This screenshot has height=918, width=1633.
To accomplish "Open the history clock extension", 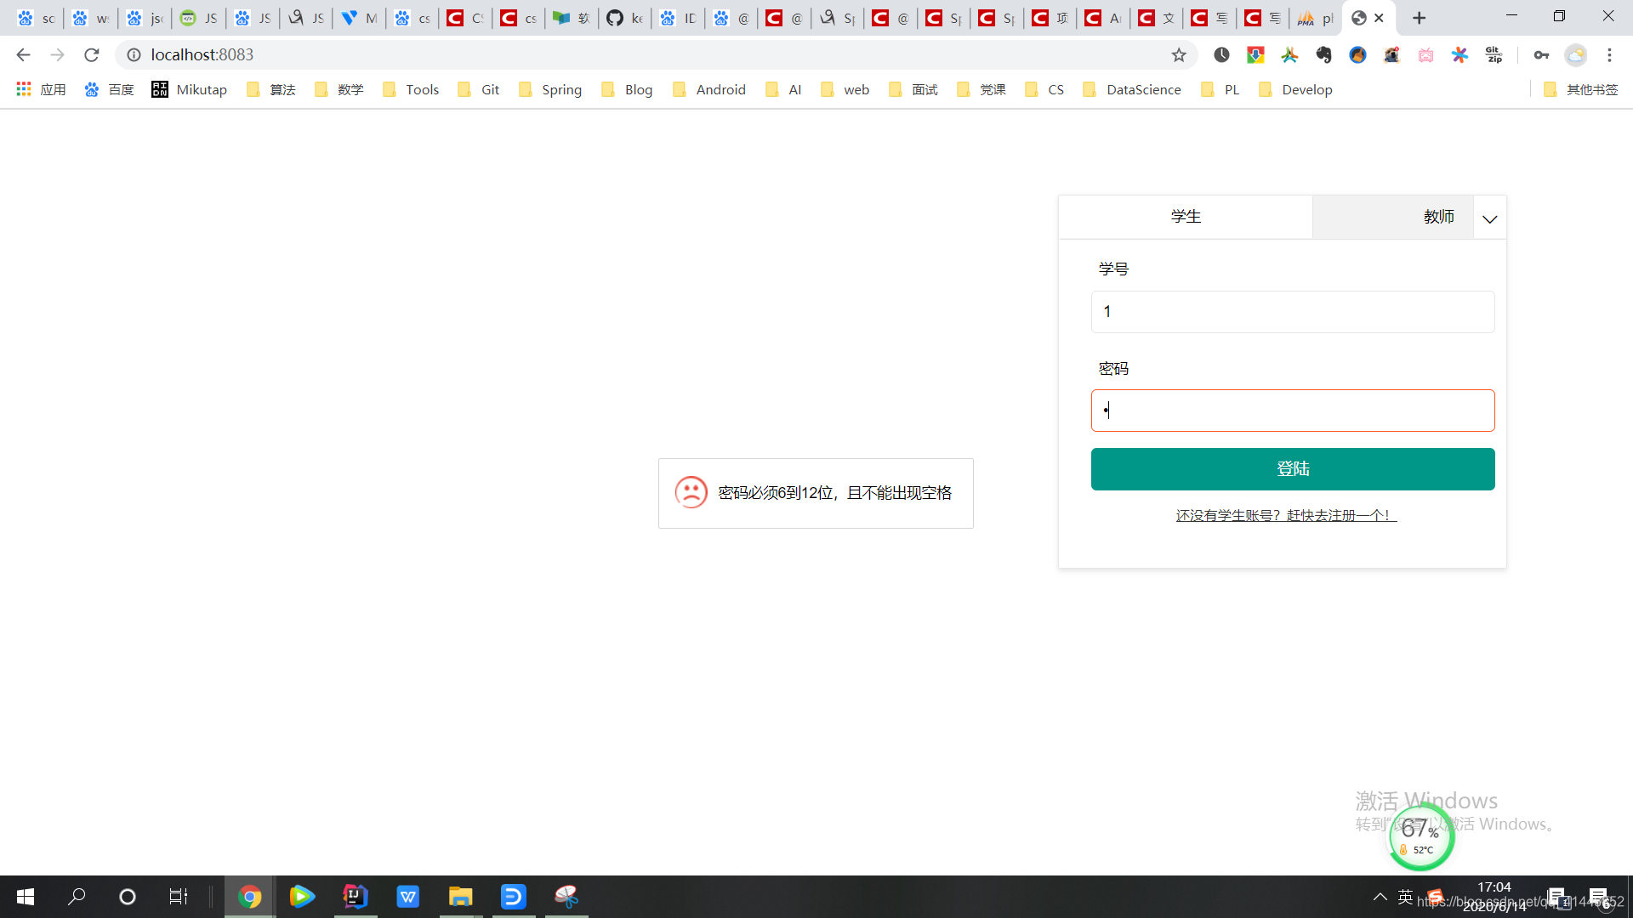I will pyautogui.click(x=1222, y=54).
